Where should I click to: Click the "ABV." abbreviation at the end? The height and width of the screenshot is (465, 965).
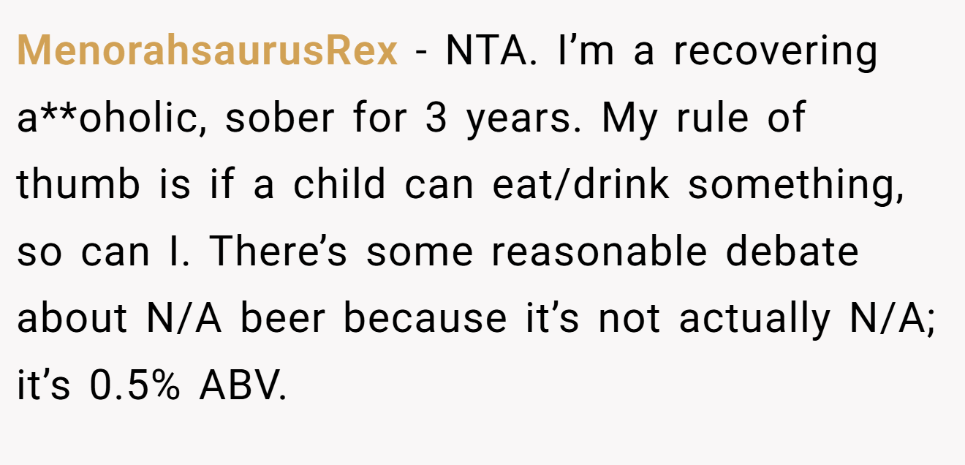pyautogui.click(x=242, y=387)
